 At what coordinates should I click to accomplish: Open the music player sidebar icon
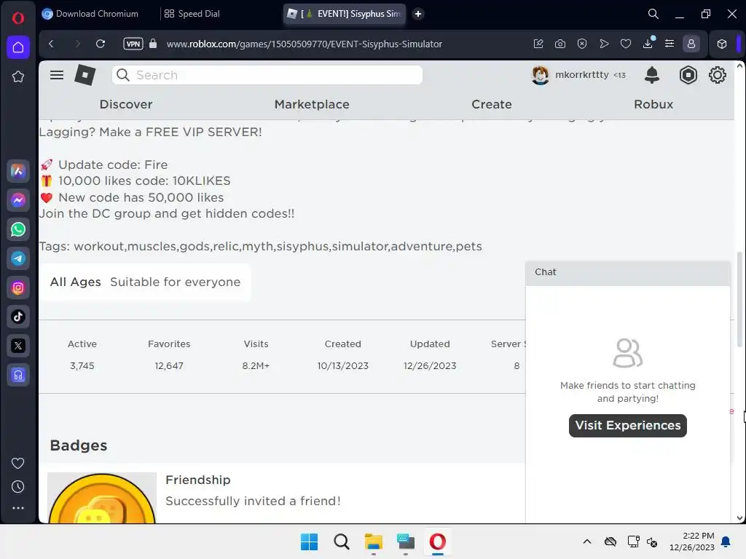click(18, 375)
